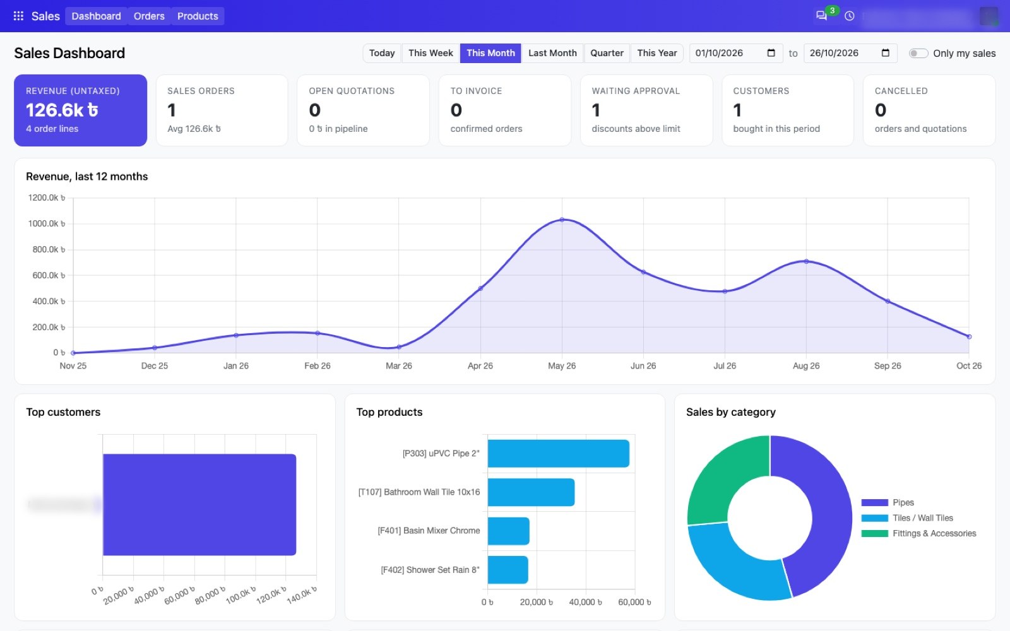Open the Revenue (Untaxed) card
Screen dimensions: 1010x631
[x=81, y=110]
